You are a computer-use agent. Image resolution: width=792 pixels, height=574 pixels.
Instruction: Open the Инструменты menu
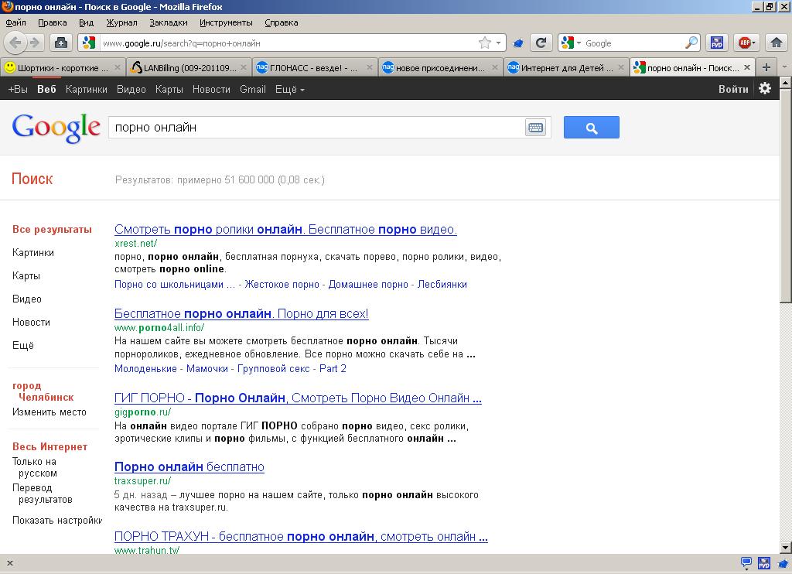[x=226, y=22]
